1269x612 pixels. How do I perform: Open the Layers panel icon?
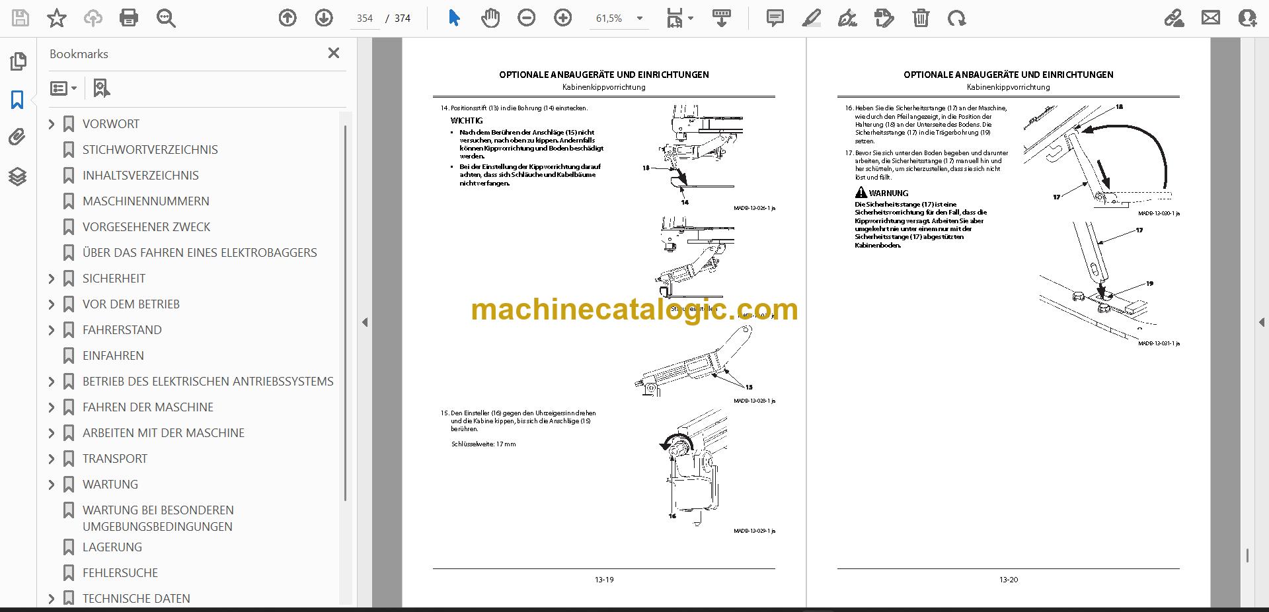click(x=17, y=176)
